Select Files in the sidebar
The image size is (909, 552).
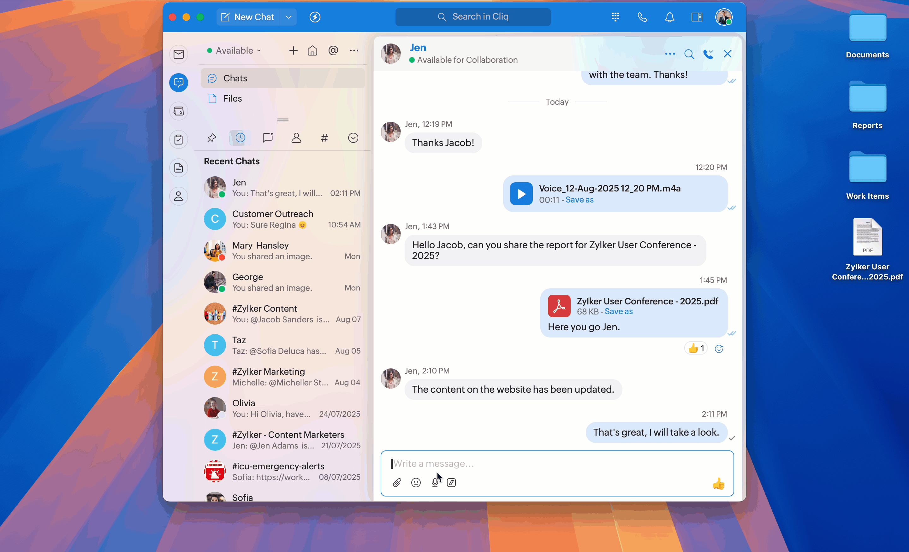pos(232,98)
